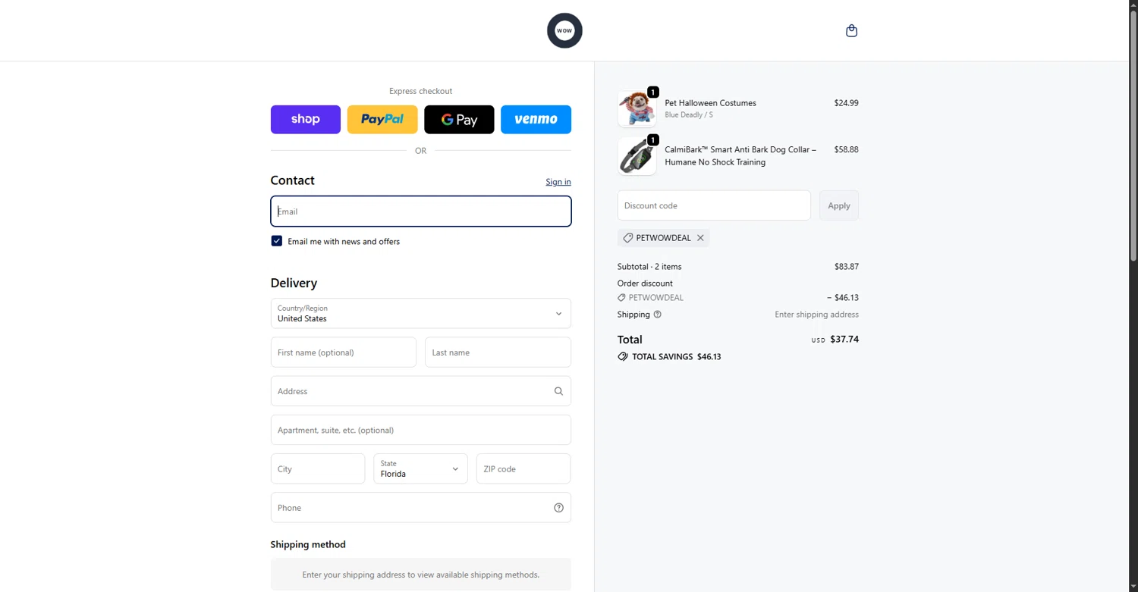Click the 'Pet Halloween Costumes' product name
This screenshot has height=592, width=1138.
pyautogui.click(x=710, y=103)
